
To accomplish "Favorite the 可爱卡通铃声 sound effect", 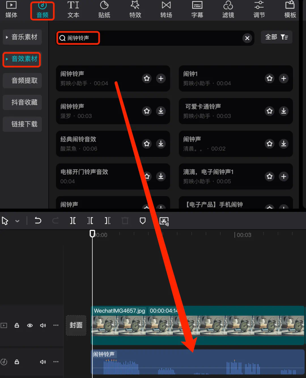I will (269, 111).
